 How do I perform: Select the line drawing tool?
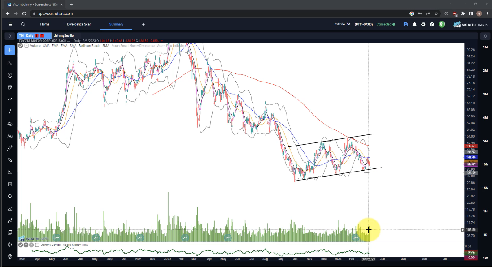pyautogui.click(x=10, y=112)
